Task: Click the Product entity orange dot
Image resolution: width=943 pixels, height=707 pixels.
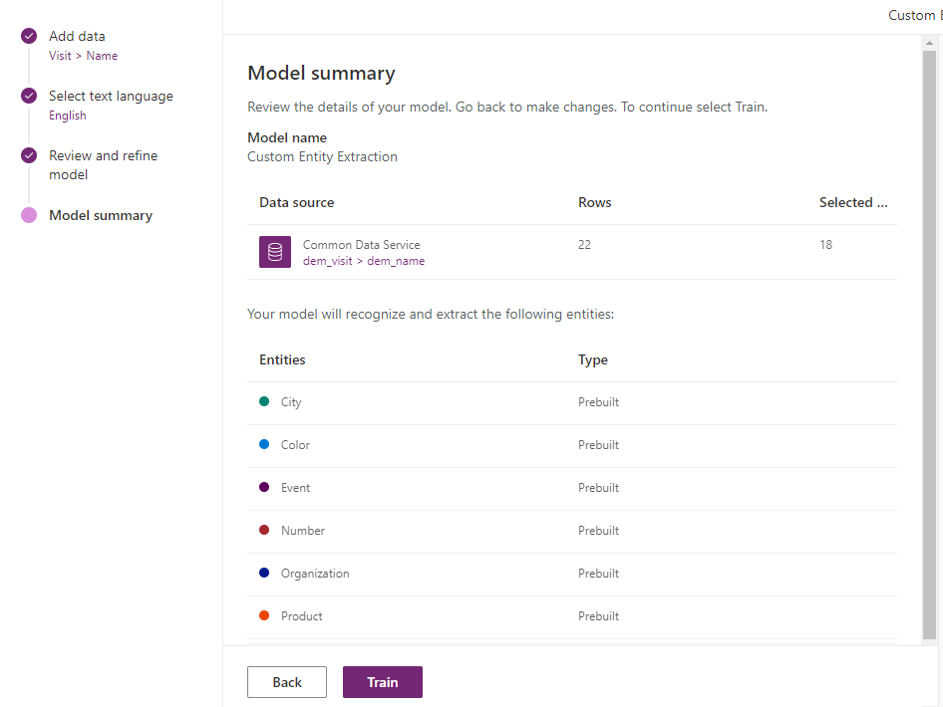Action: pos(264,615)
